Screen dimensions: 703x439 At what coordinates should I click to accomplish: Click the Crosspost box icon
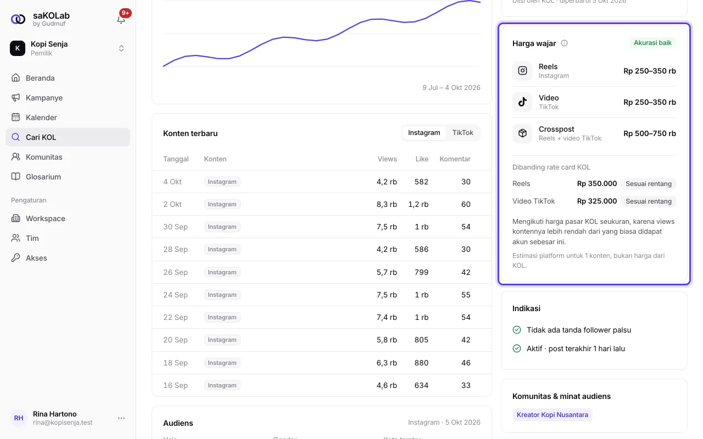point(522,133)
